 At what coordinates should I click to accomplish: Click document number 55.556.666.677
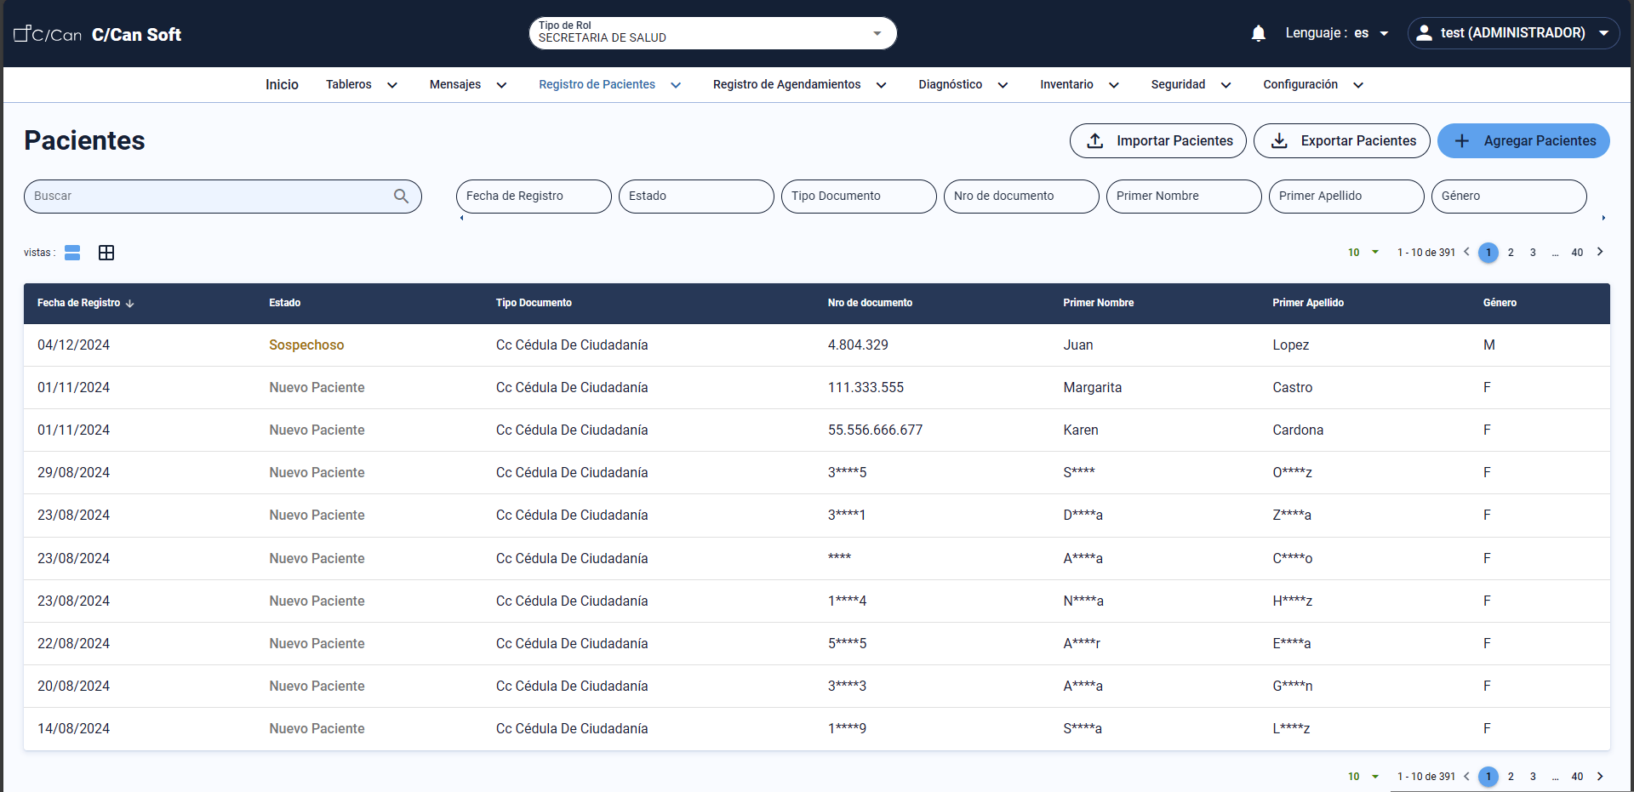coord(875,430)
